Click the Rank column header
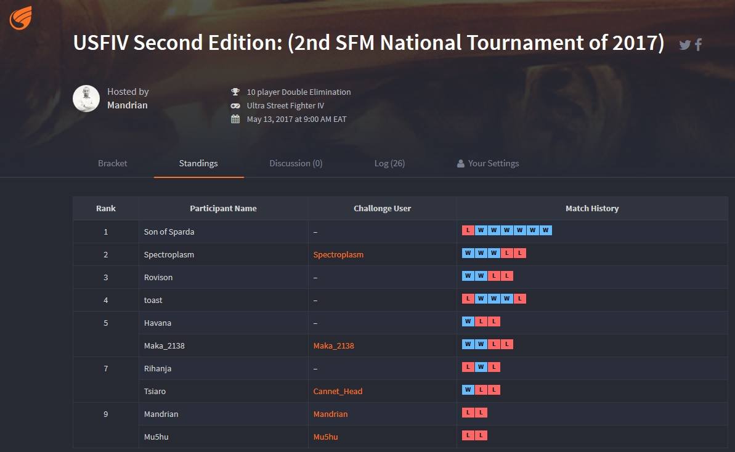Screen dimensions: 735x452 coord(106,208)
